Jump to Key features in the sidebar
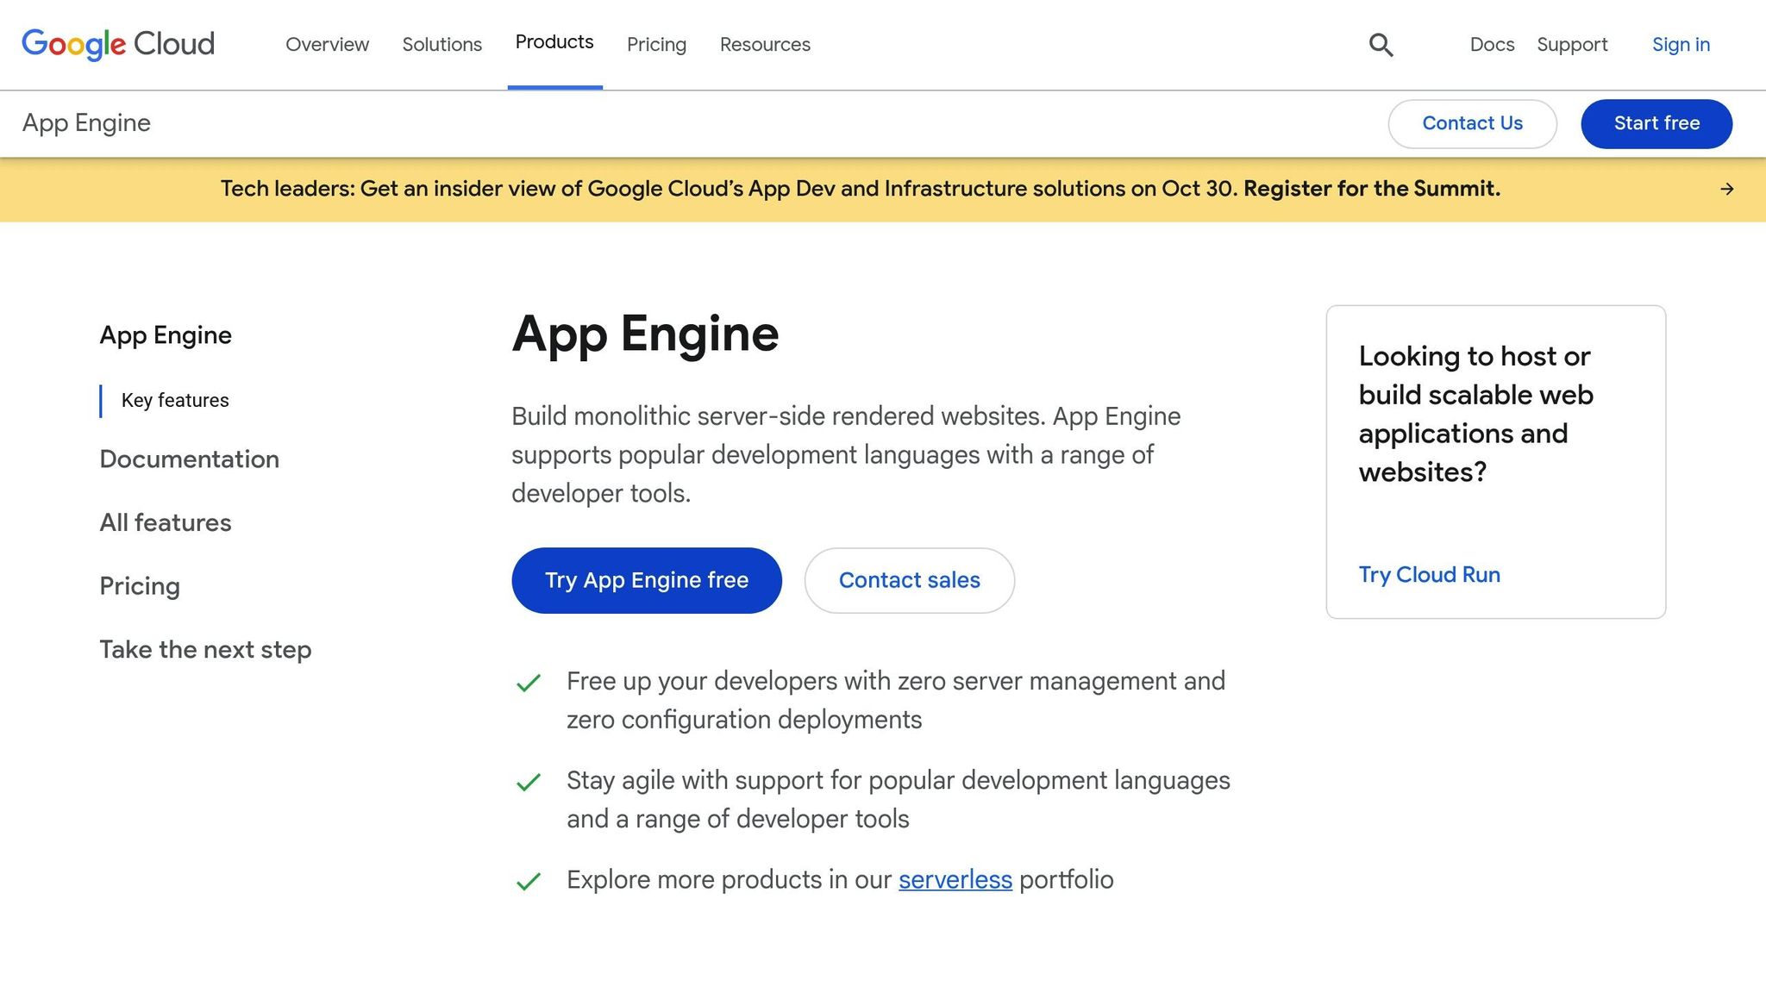 coord(175,400)
